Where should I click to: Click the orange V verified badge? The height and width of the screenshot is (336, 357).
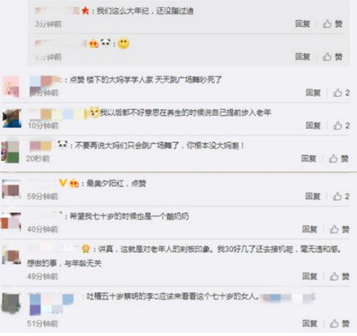(63, 183)
